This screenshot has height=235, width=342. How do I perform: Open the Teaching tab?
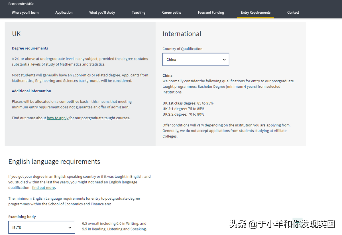tap(139, 13)
